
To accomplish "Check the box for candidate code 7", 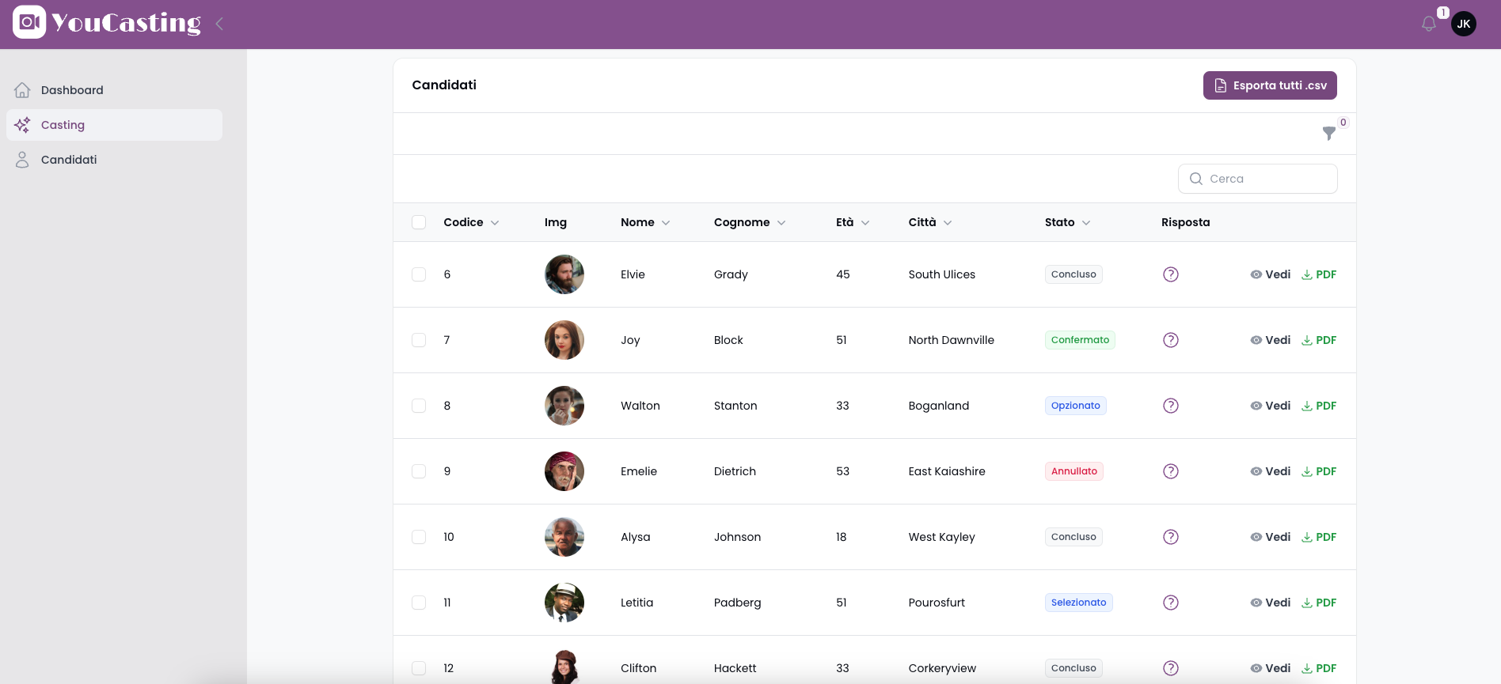I will 419,340.
